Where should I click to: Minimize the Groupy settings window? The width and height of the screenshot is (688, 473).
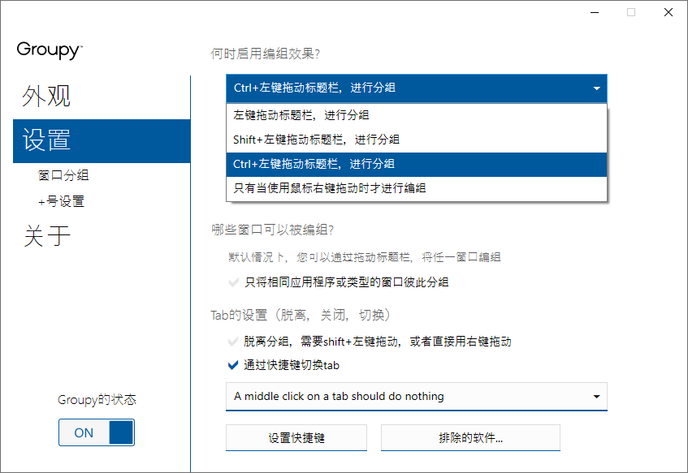593,12
